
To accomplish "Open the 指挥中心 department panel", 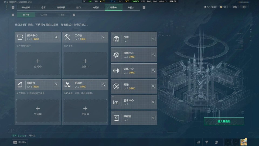I will tap(134, 55).
